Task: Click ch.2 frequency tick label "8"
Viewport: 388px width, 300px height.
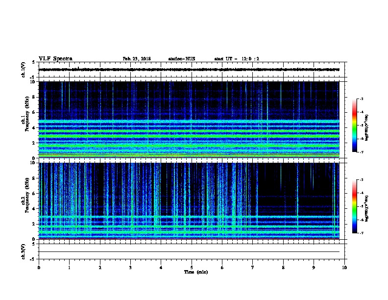Action: tap(34, 178)
